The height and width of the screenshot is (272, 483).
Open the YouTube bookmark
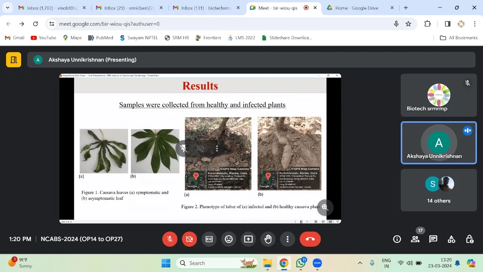pos(43,38)
